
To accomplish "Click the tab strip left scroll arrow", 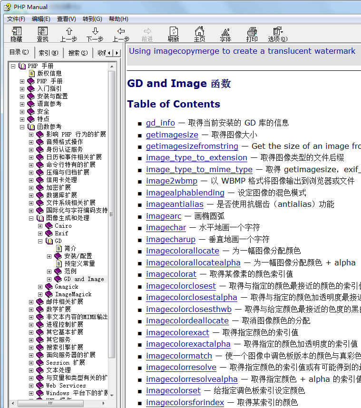I will pos(109,53).
